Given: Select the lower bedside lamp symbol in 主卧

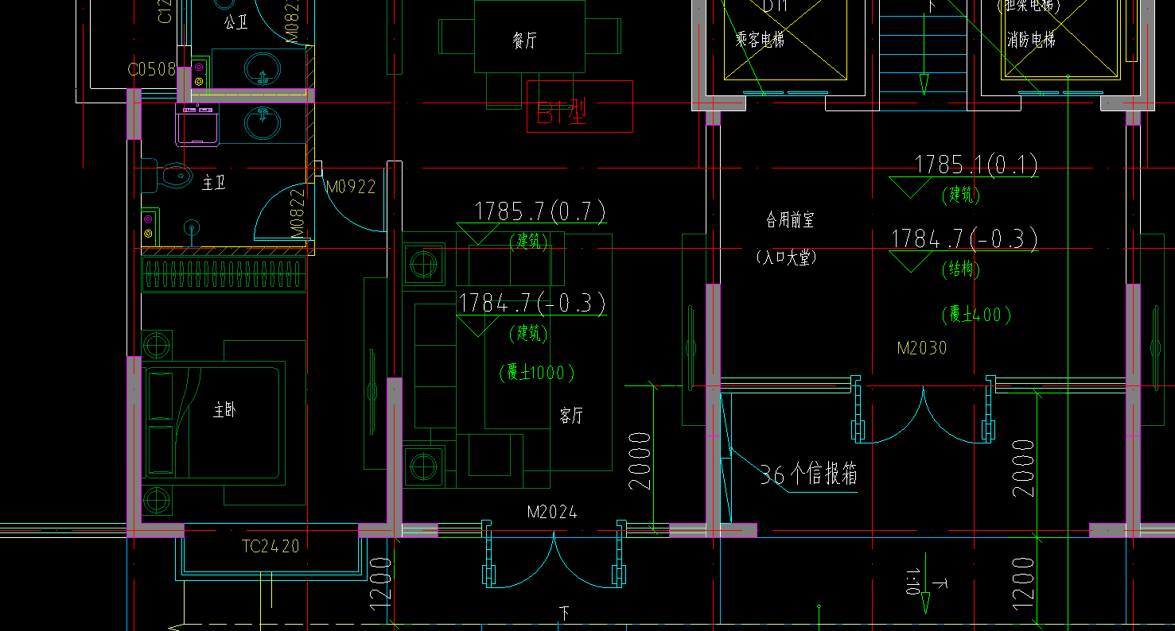Looking at the screenshot, I should tap(157, 500).
